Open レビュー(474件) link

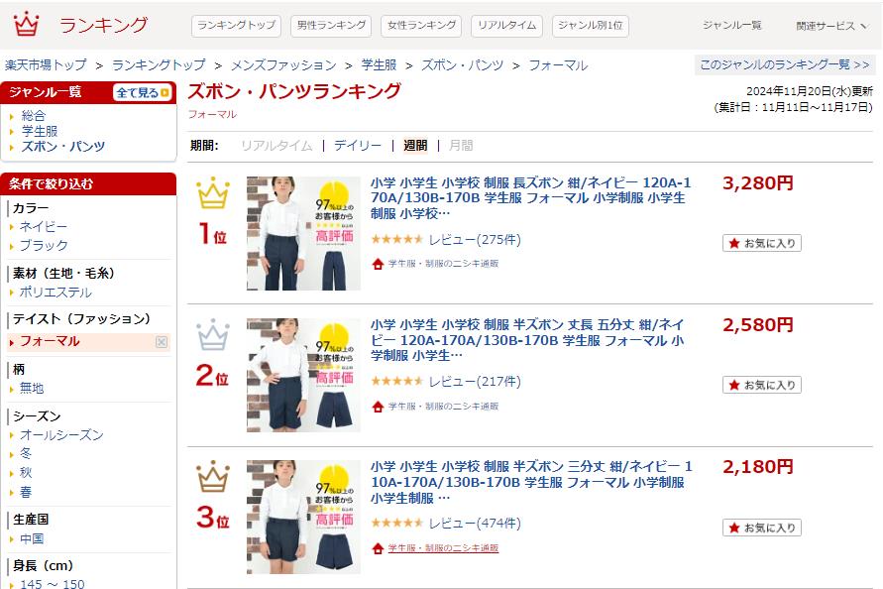(475, 523)
